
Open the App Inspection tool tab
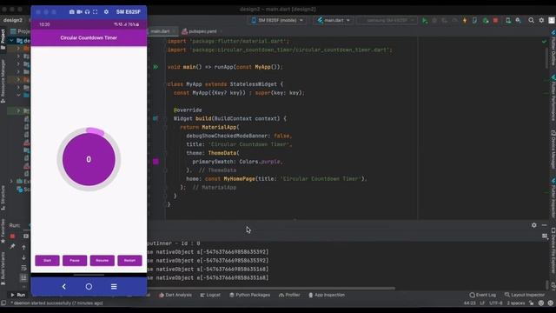point(327,295)
